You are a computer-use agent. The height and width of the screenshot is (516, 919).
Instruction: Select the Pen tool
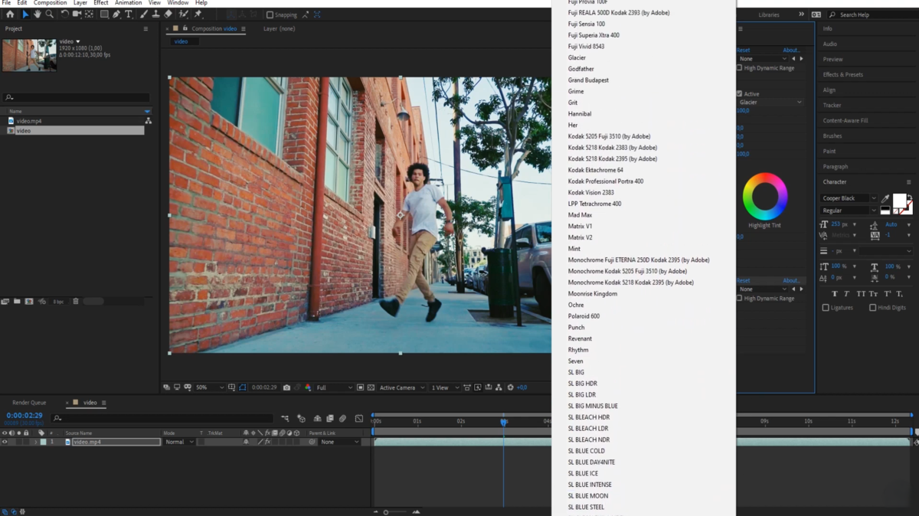[116, 14]
